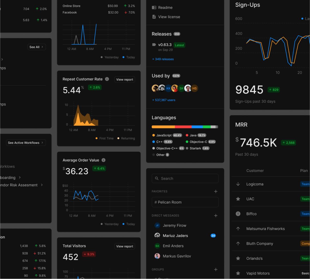Screen dimensions: 310x279
Task: Click the orange JavaScript segment in language bar
Action: [x=163, y=127]
